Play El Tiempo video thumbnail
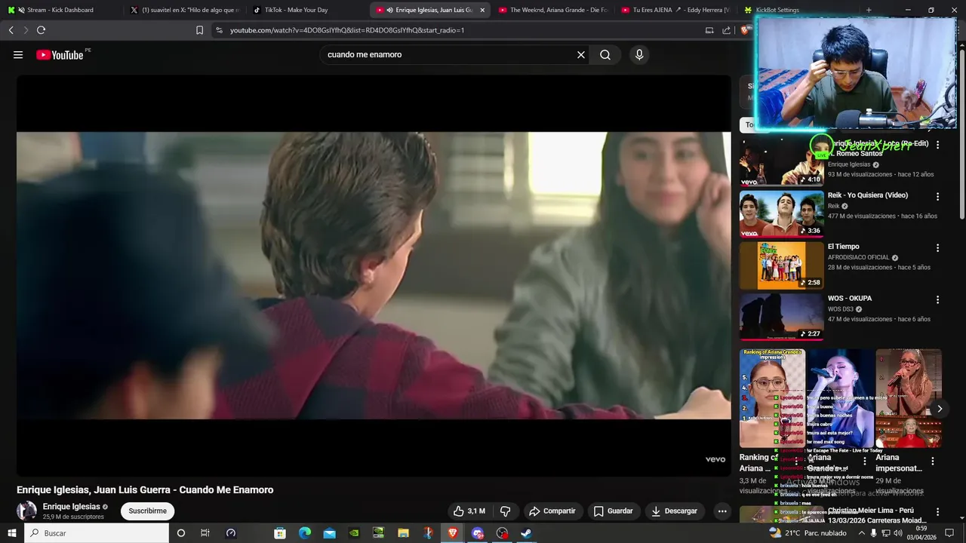 [x=782, y=265]
